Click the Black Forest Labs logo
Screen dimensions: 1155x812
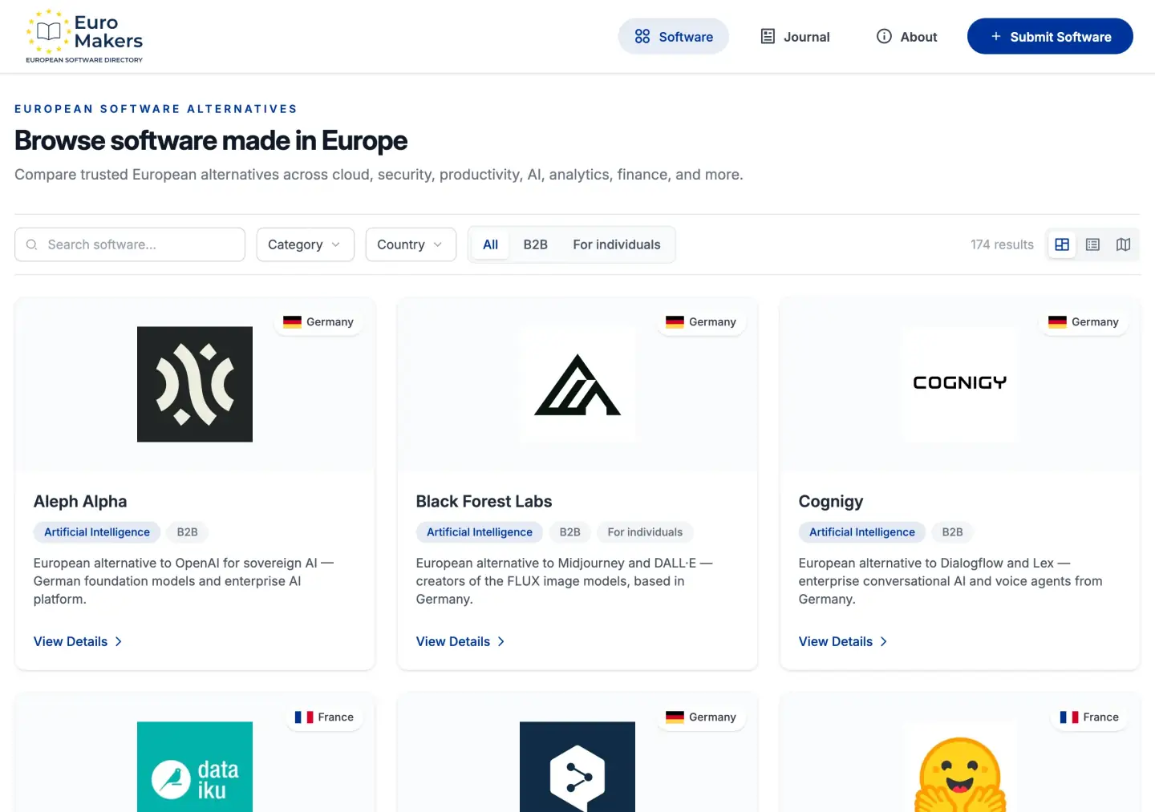pos(577,384)
